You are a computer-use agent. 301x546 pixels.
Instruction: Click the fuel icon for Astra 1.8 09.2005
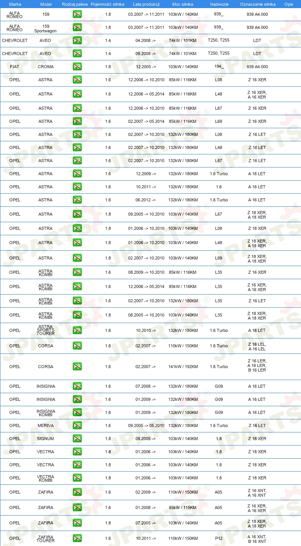pos(77,214)
